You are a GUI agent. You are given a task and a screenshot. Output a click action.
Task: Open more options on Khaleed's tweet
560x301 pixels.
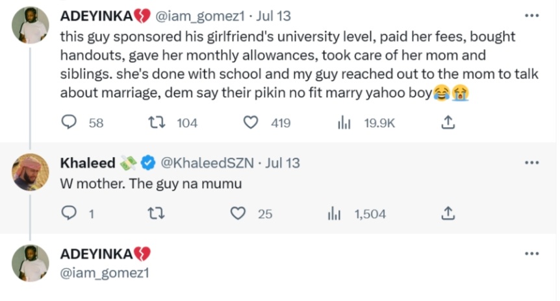[x=531, y=163]
